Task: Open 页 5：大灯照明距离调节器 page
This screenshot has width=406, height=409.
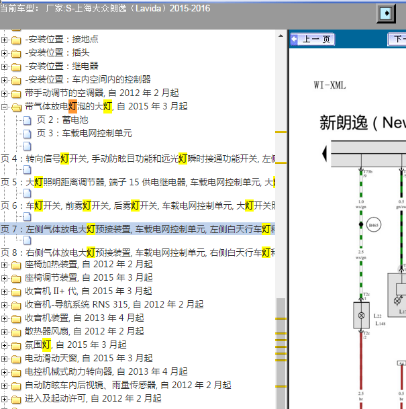Action: (x=138, y=182)
